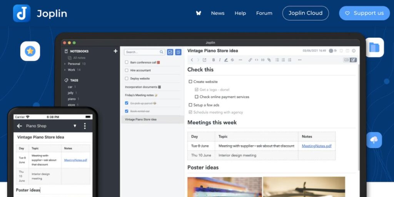Viewport: 394px width, 197px height.
Task: Open the Help page
Action: pos(240,13)
